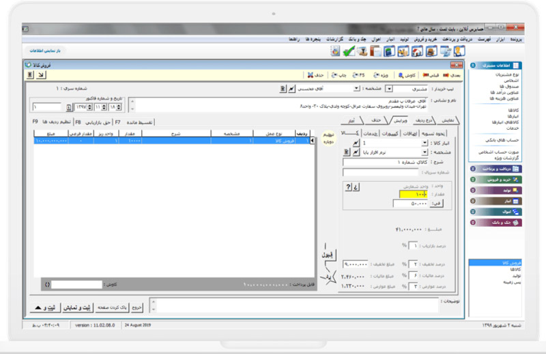Click the green book window icon in toolbar
The width and height of the screenshot is (546, 354).
389,52
